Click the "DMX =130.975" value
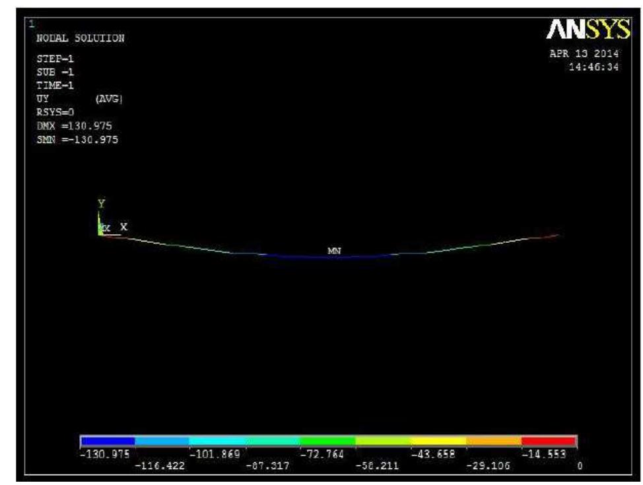643x485 pixels. (x=74, y=126)
